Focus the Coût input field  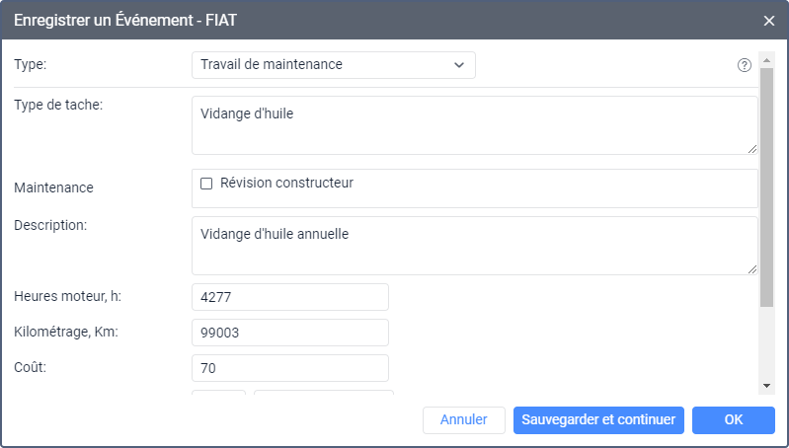290,368
